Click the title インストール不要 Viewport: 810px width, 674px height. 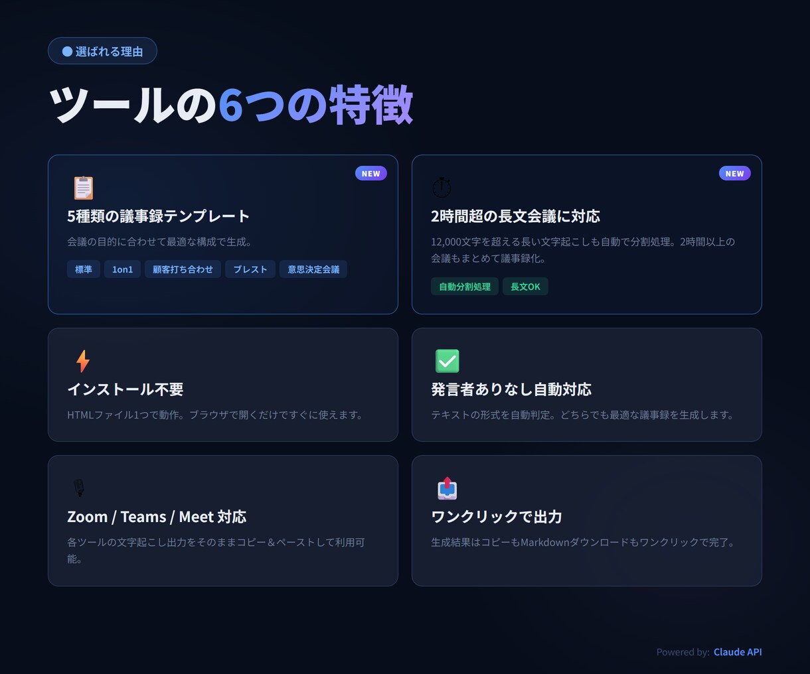click(x=125, y=389)
